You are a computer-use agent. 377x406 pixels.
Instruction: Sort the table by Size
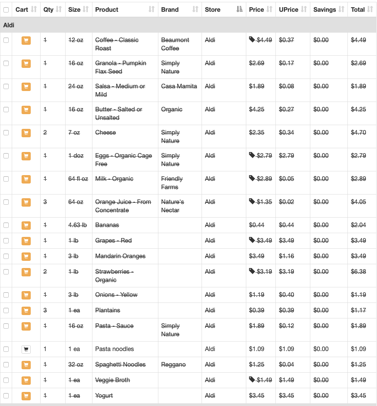click(x=79, y=9)
